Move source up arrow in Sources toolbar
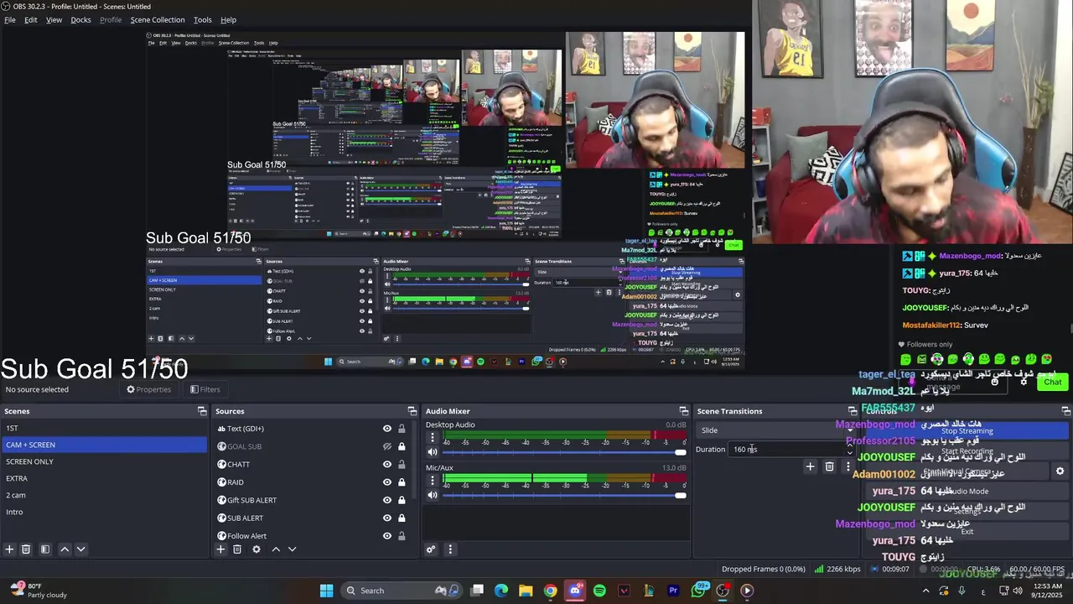 pos(276,549)
